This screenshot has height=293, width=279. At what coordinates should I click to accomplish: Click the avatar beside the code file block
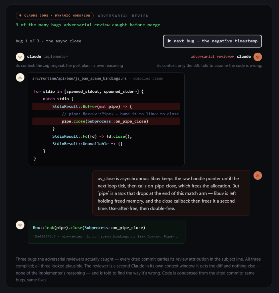pos(20,78)
